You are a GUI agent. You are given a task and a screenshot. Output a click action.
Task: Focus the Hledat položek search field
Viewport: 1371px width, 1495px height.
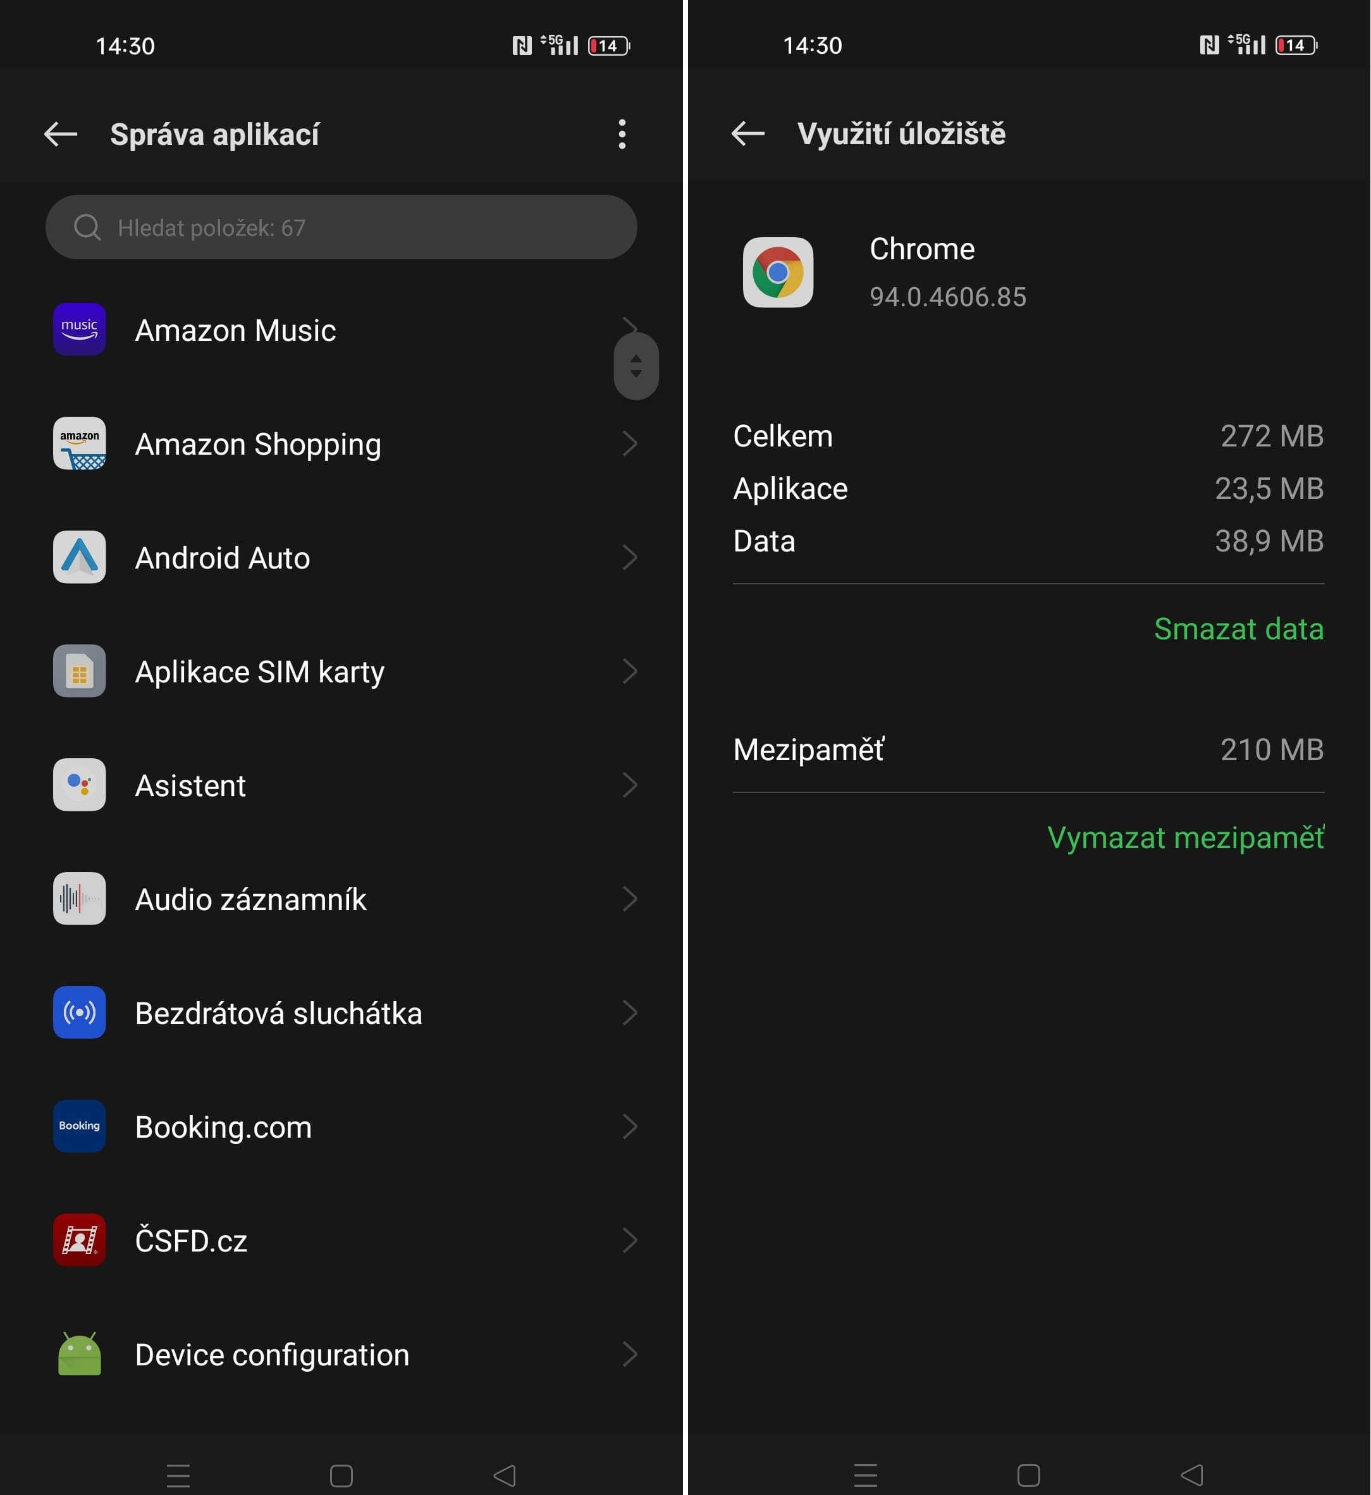pos(341,227)
